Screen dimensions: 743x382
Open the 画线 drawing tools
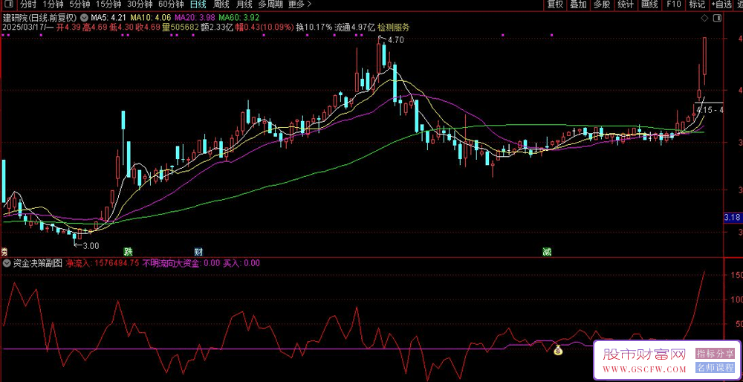tap(649, 4)
